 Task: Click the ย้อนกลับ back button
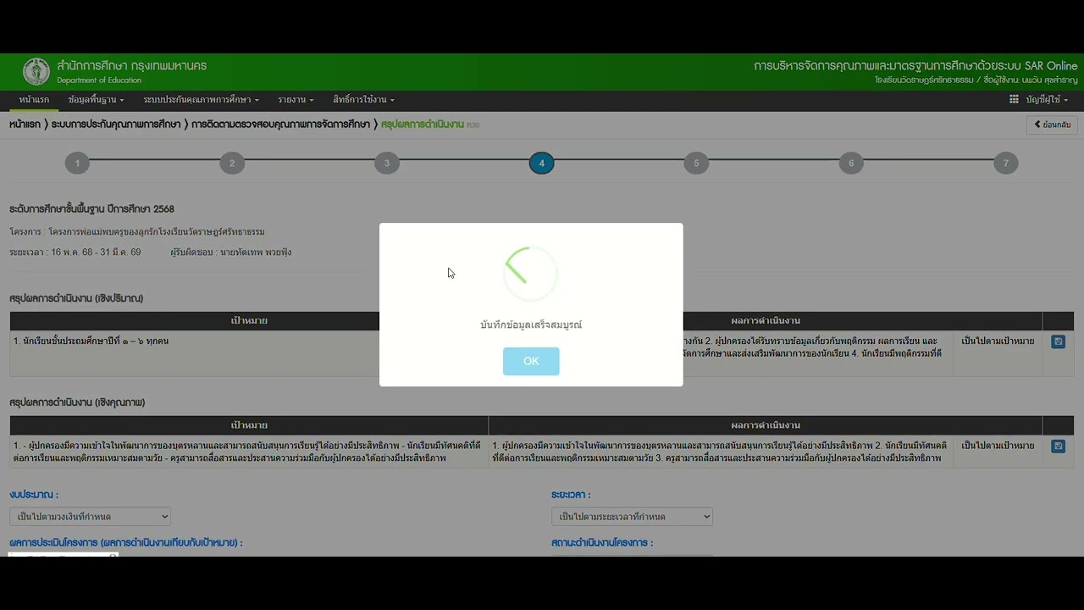point(1052,125)
